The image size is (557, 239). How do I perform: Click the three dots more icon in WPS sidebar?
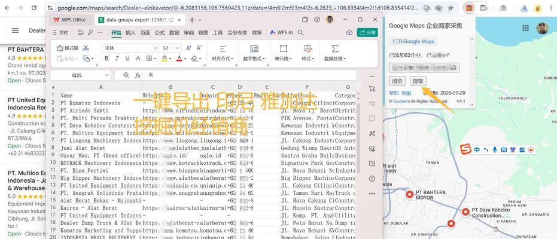coord(372,194)
